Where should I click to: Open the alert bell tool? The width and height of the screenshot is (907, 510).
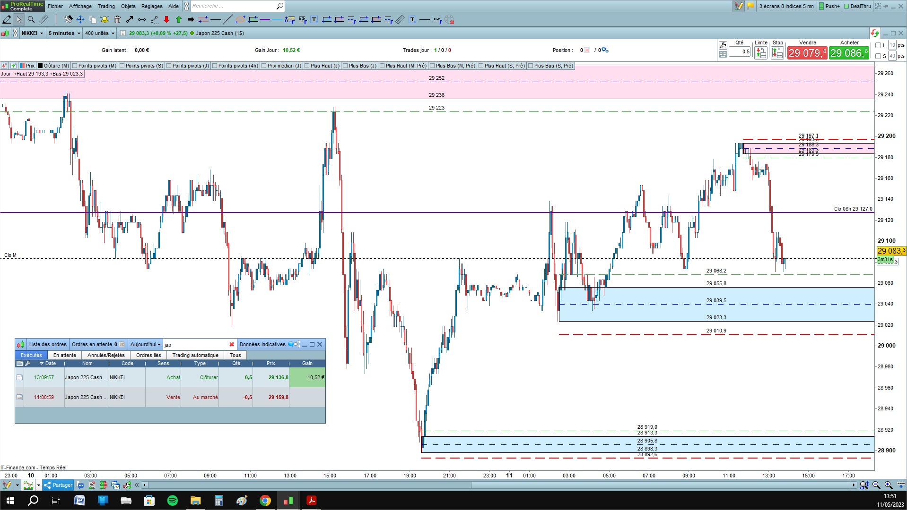105,19
